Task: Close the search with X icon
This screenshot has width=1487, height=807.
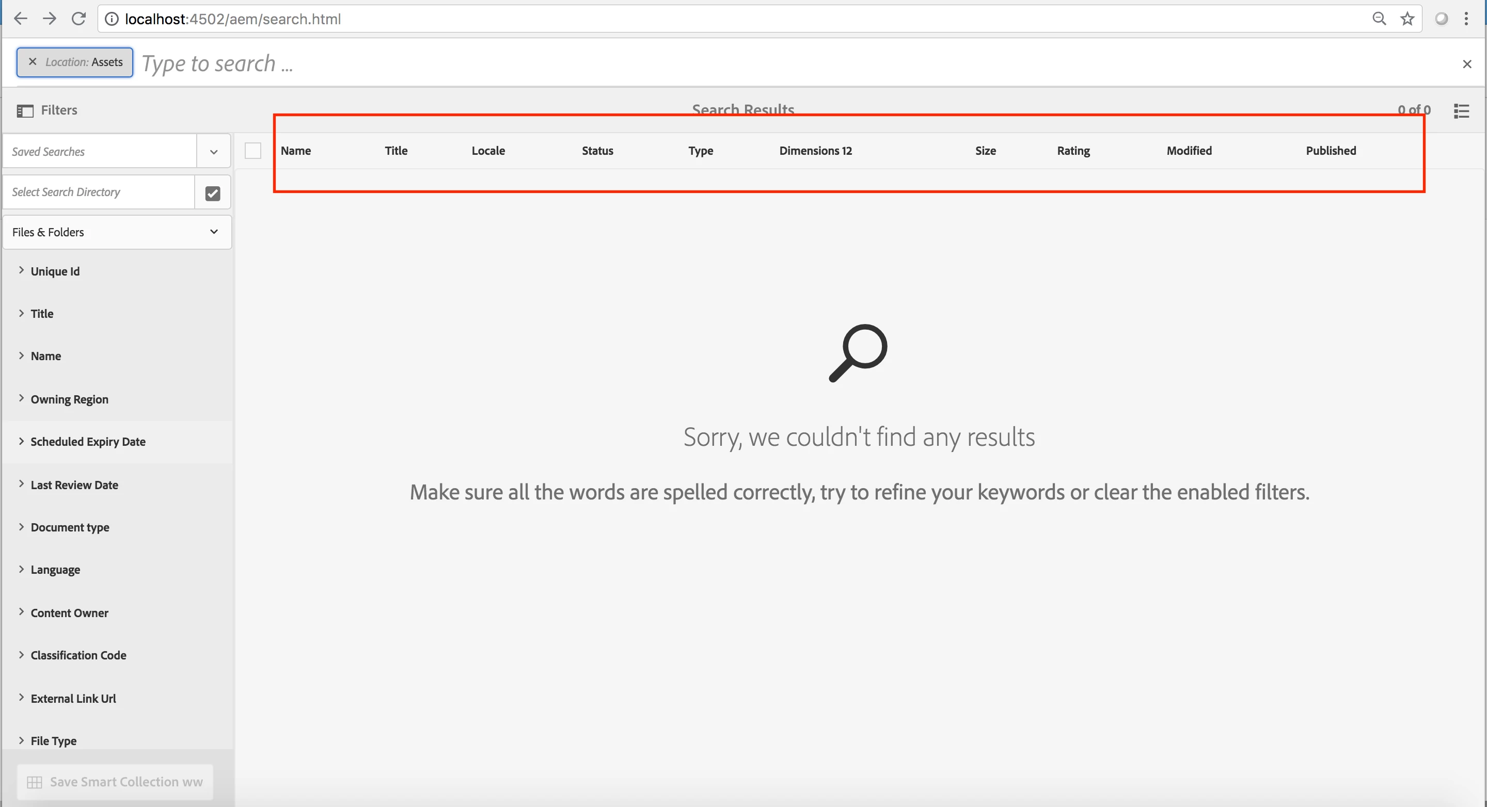Action: (1466, 64)
